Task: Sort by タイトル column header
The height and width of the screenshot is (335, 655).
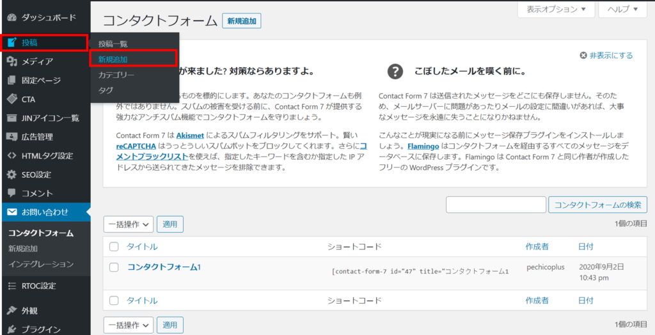Action: pyautogui.click(x=142, y=247)
